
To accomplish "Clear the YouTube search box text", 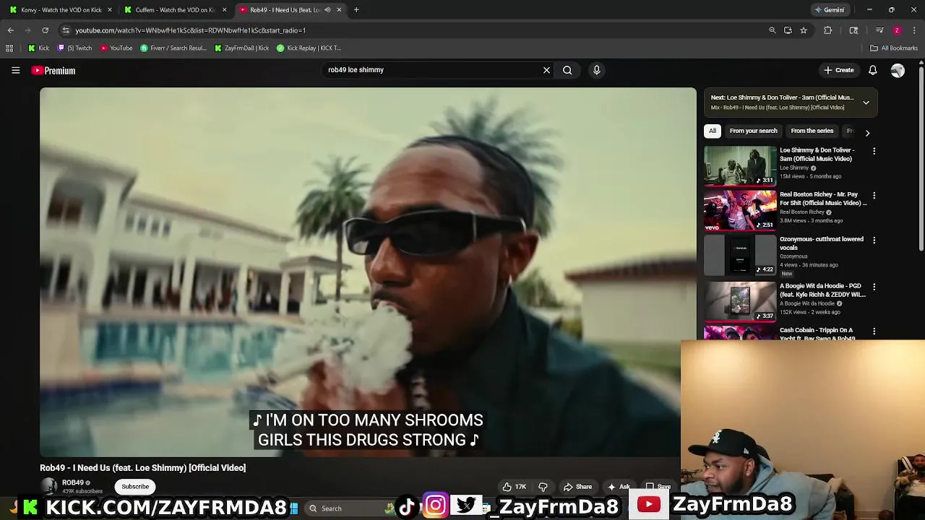I will pos(546,70).
